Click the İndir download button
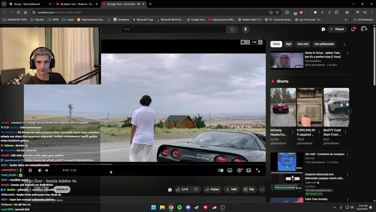 231,189
